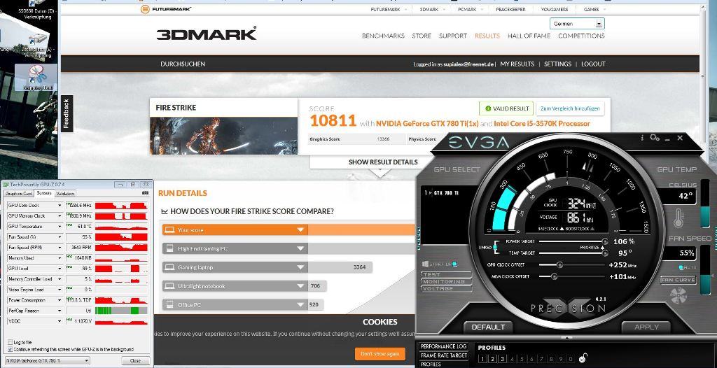Screen dimensions: 717x368
Task: Click the Default button in Precision
Action: point(488,327)
